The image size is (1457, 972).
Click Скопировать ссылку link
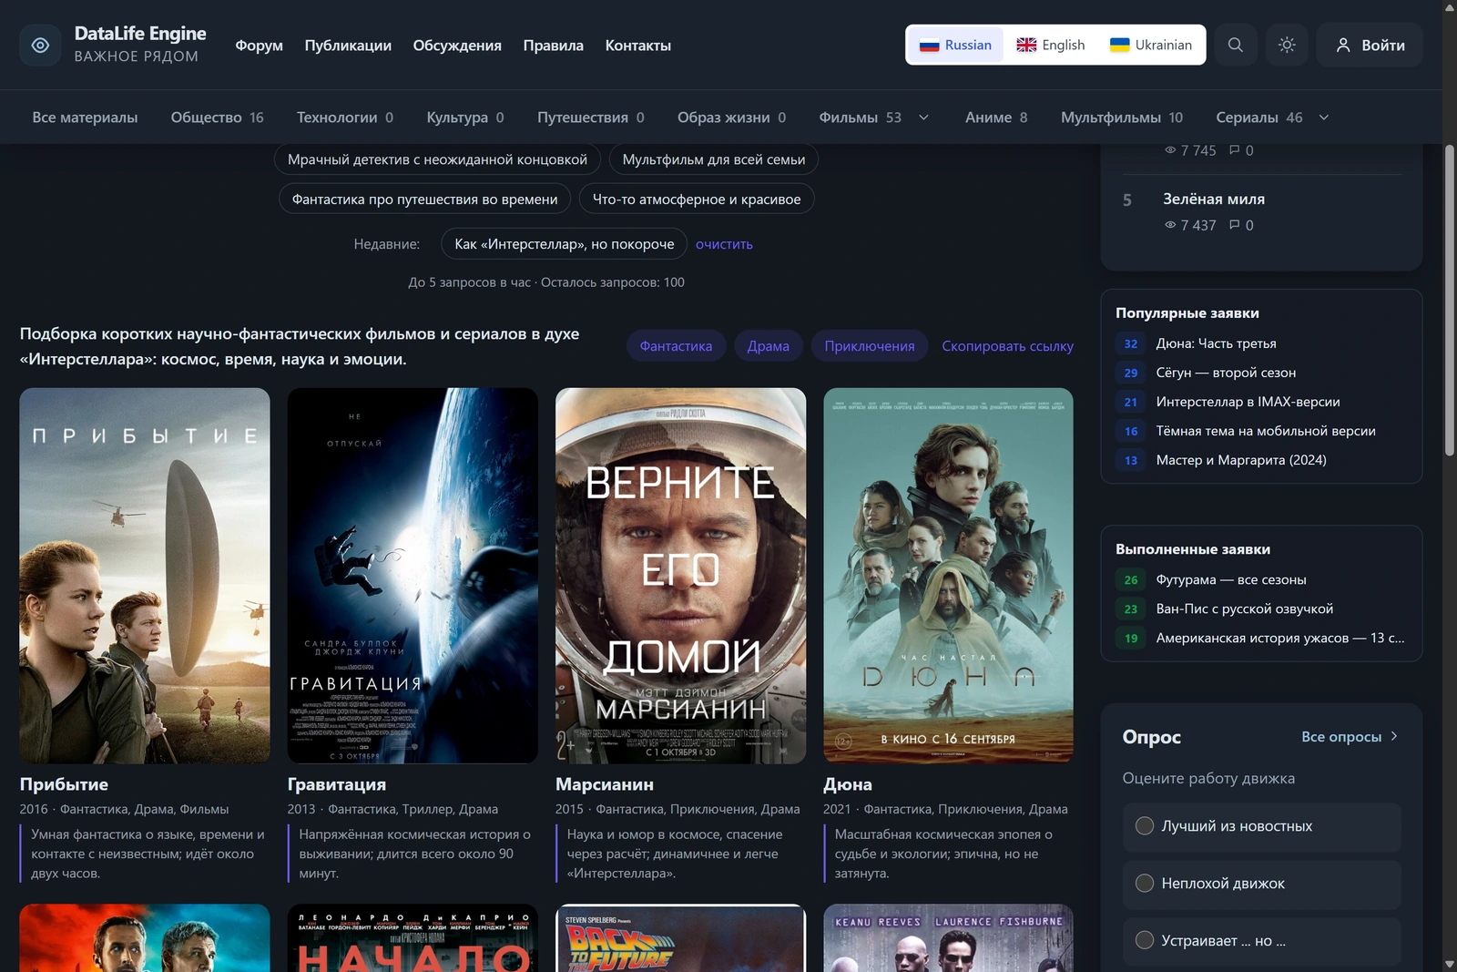(1007, 346)
